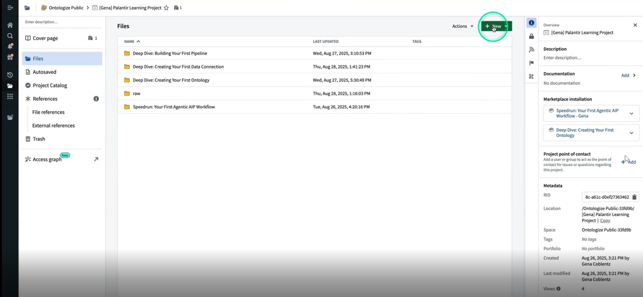Image resolution: width=643 pixels, height=297 pixels.
Task: Click Add next to Documentation
Action: pos(625,76)
